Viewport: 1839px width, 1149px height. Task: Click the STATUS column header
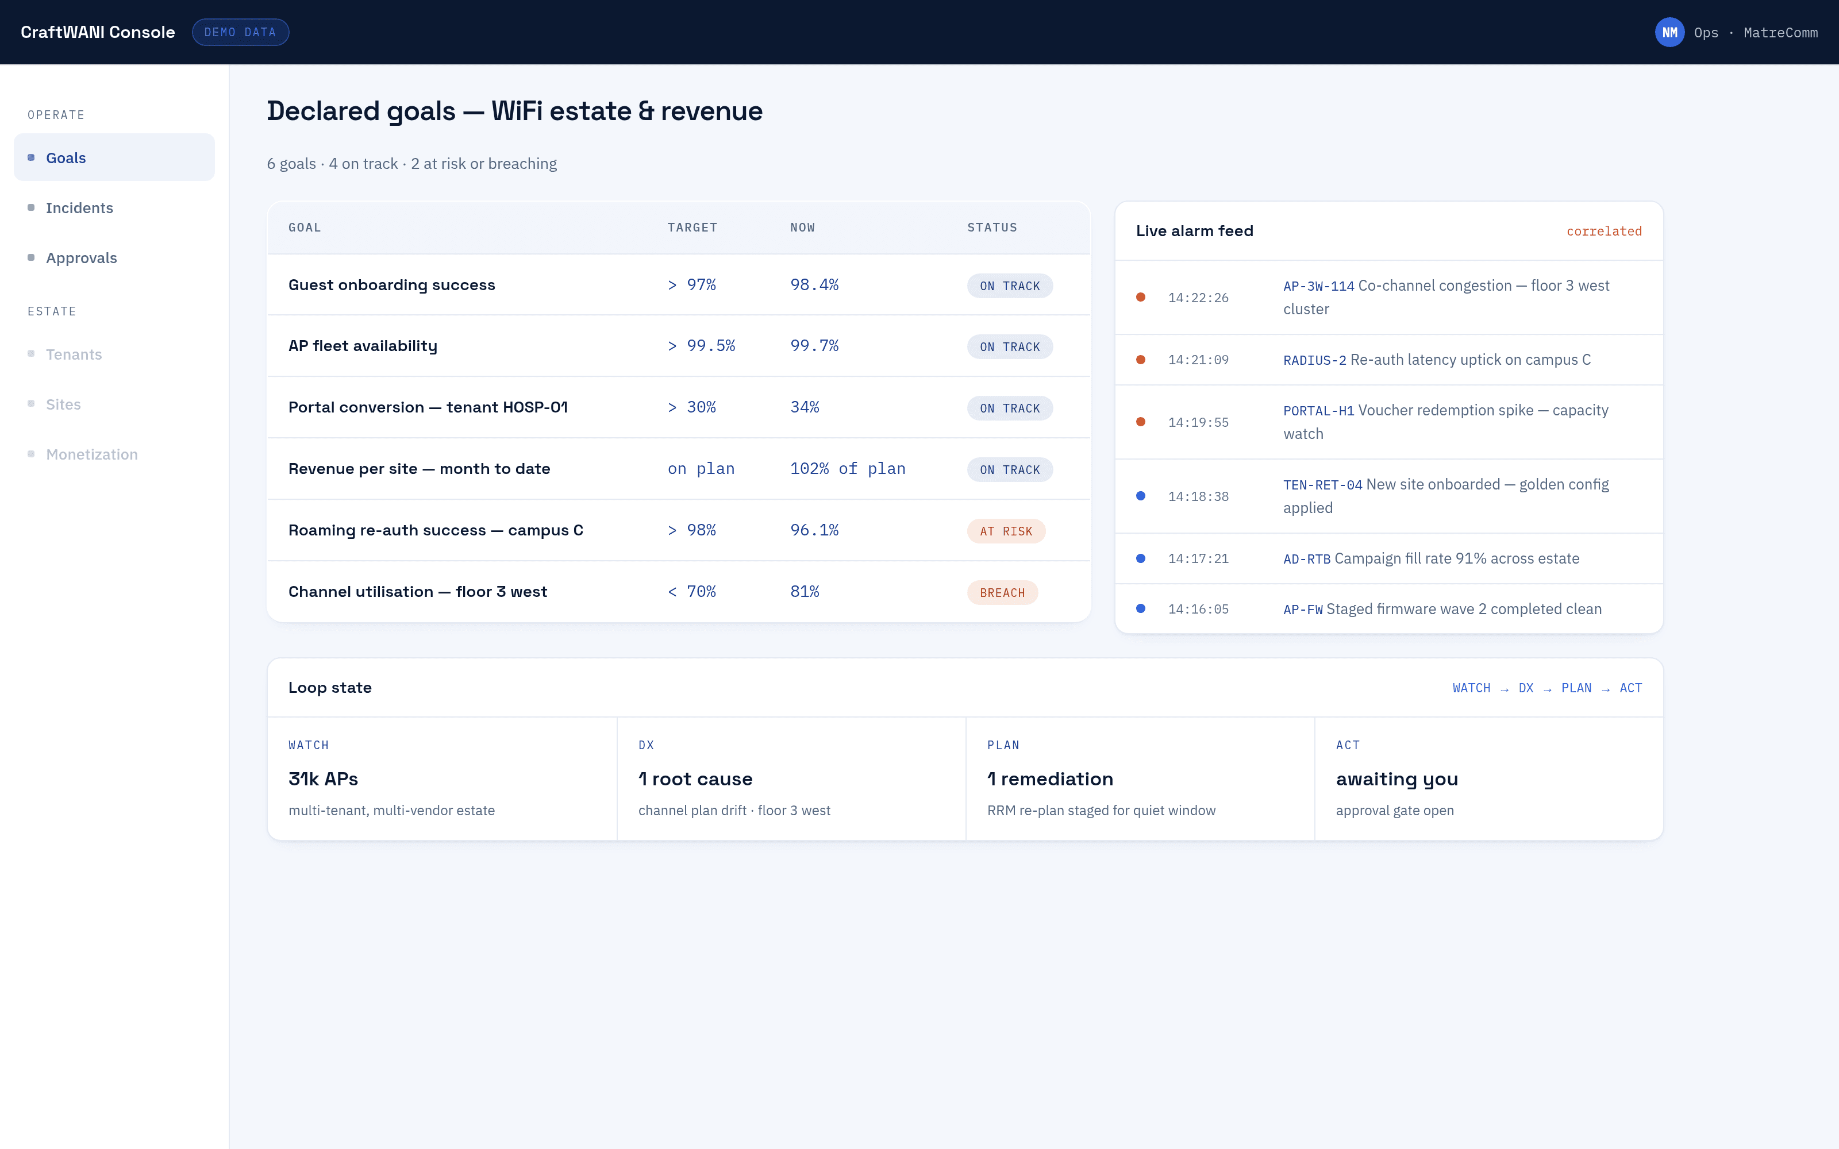coord(992,228)
